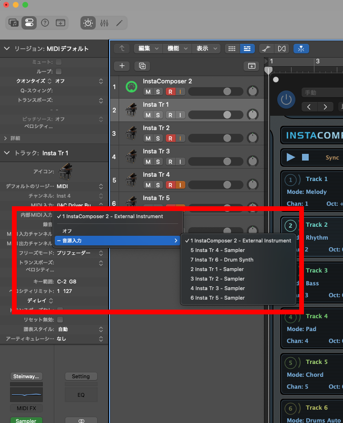Toggle the Smart Controls dial icon
This screenshot has height=423, width=343.
pos(88,23)
